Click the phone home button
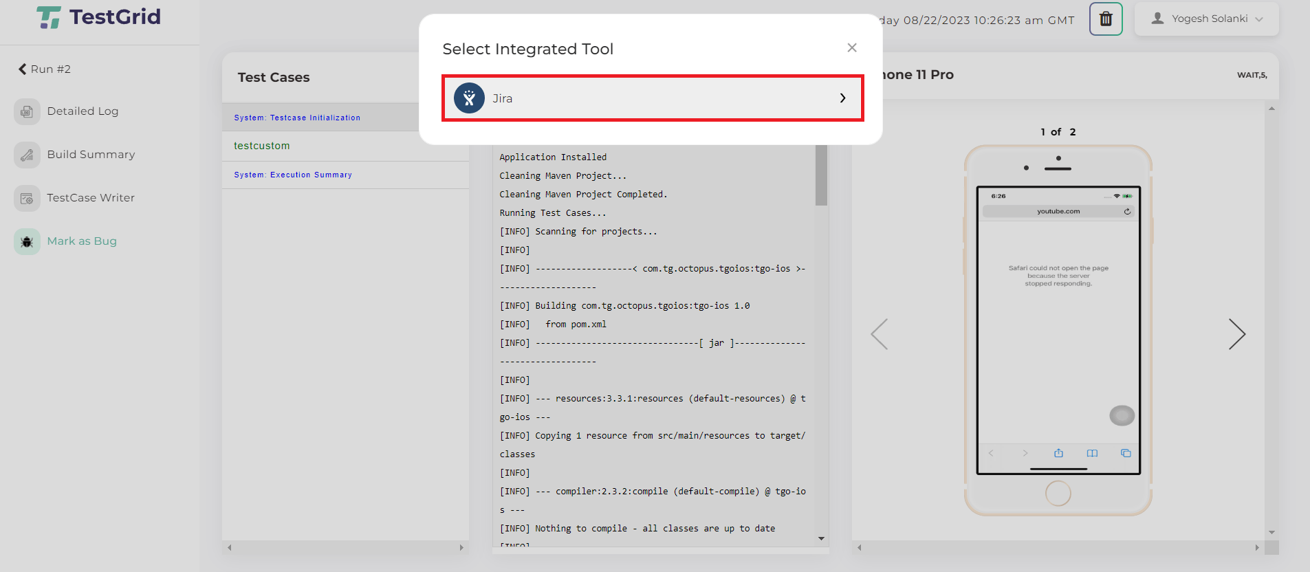The image size is (1310, 572). 1058,493
